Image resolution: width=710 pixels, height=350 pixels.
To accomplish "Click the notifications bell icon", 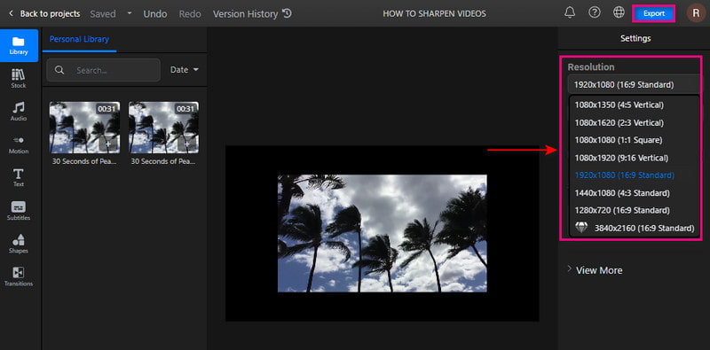I will 570,13.
